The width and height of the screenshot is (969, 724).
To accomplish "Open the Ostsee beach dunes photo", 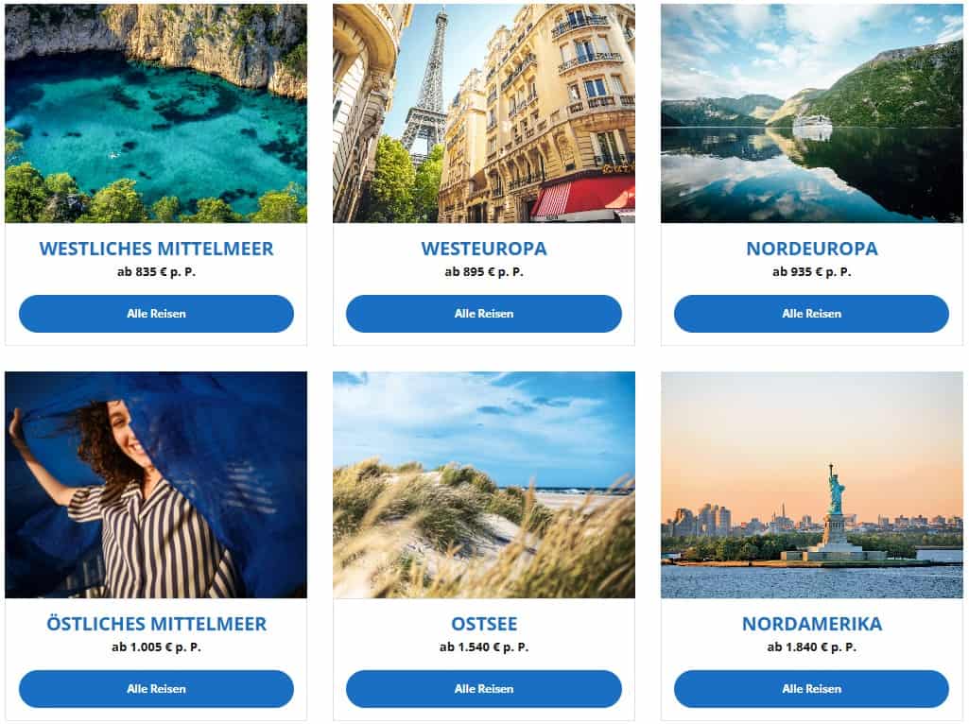I will point(484,485).
